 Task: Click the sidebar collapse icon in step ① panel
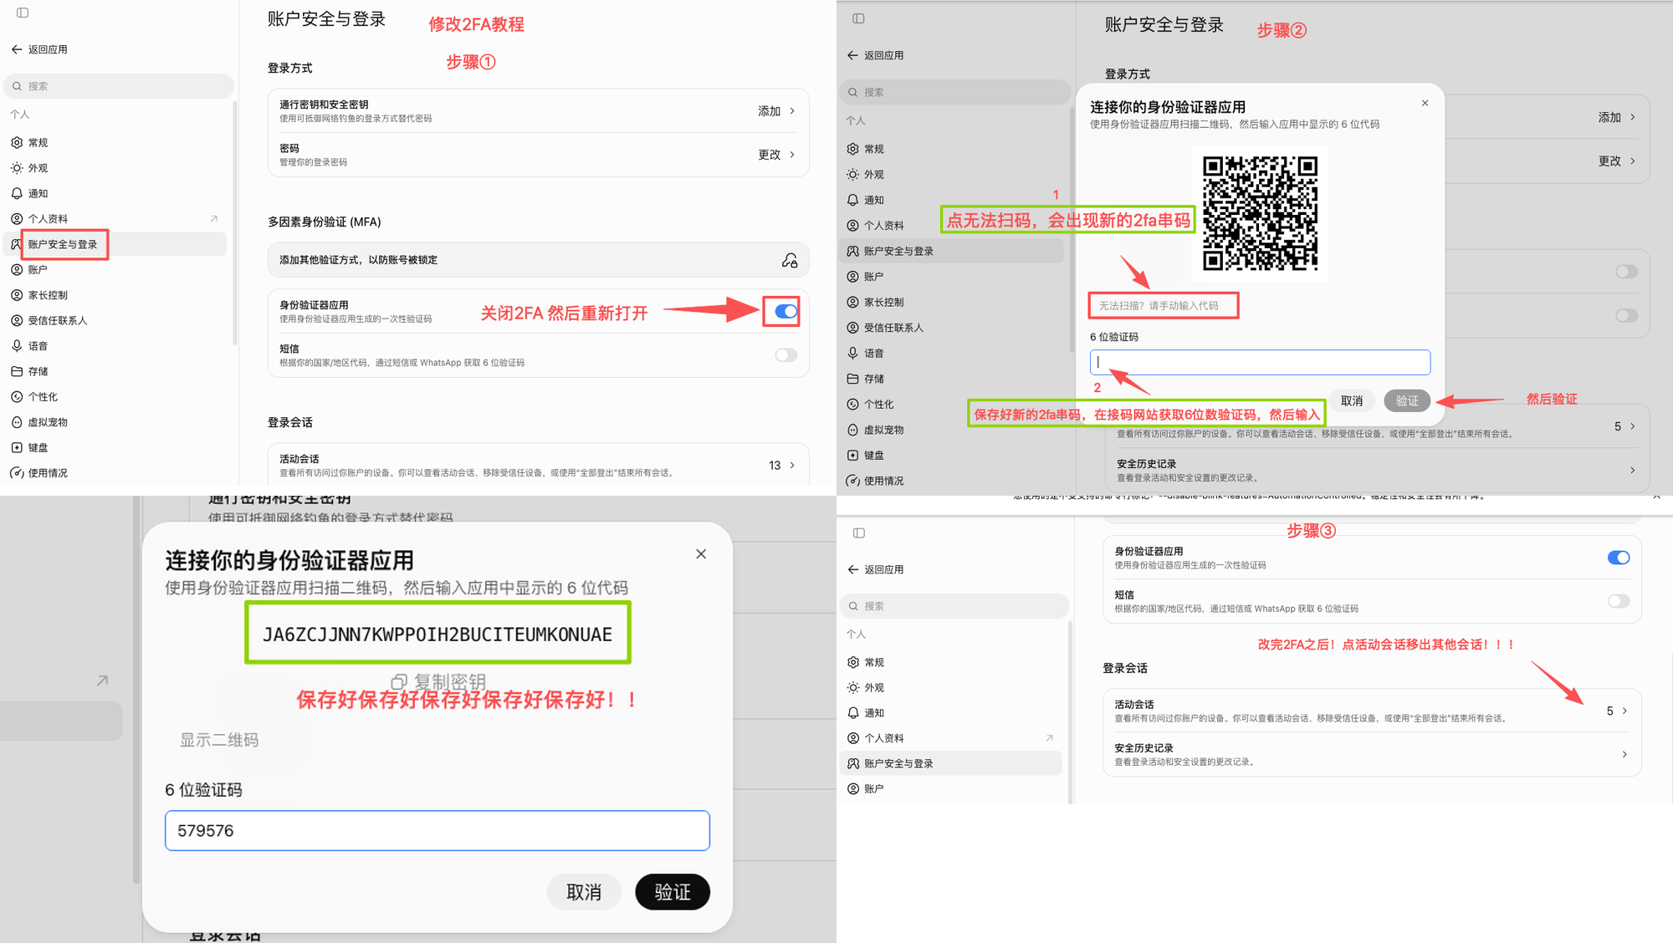click(23, 13)
